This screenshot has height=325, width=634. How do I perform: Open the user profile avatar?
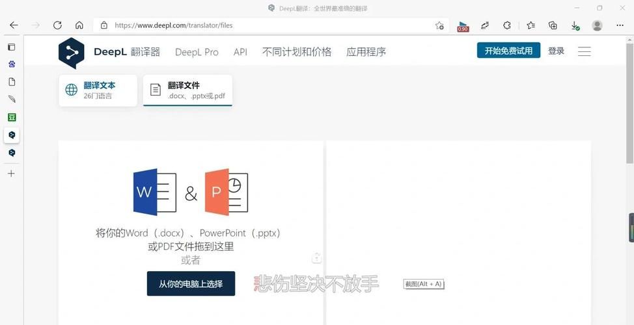[597, 25]
